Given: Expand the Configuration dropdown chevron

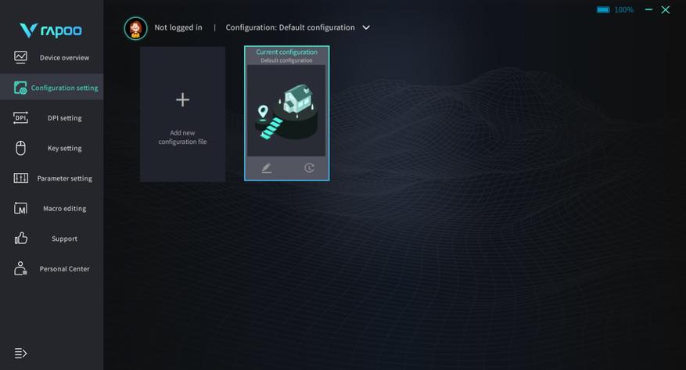Looking at the screenshot, I should (x=366, y=27).
